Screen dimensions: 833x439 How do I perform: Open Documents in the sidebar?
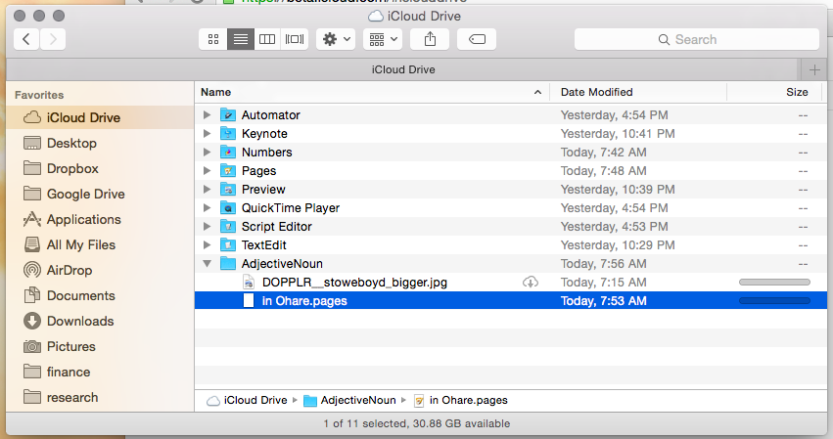pyautogui.click(x=101, y=295)
